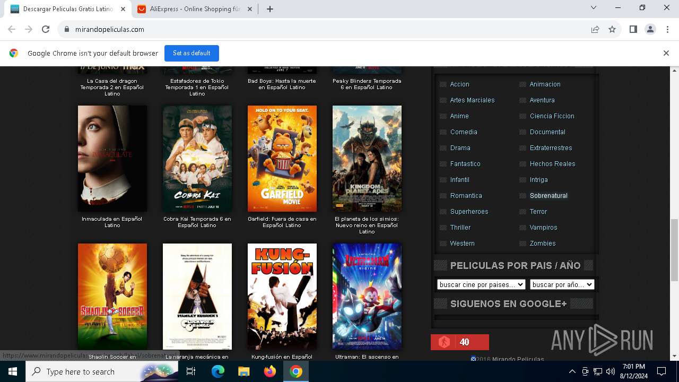Open the Chrome profile avatar icon
The image size is (679, 382).
tap(650, 29)
